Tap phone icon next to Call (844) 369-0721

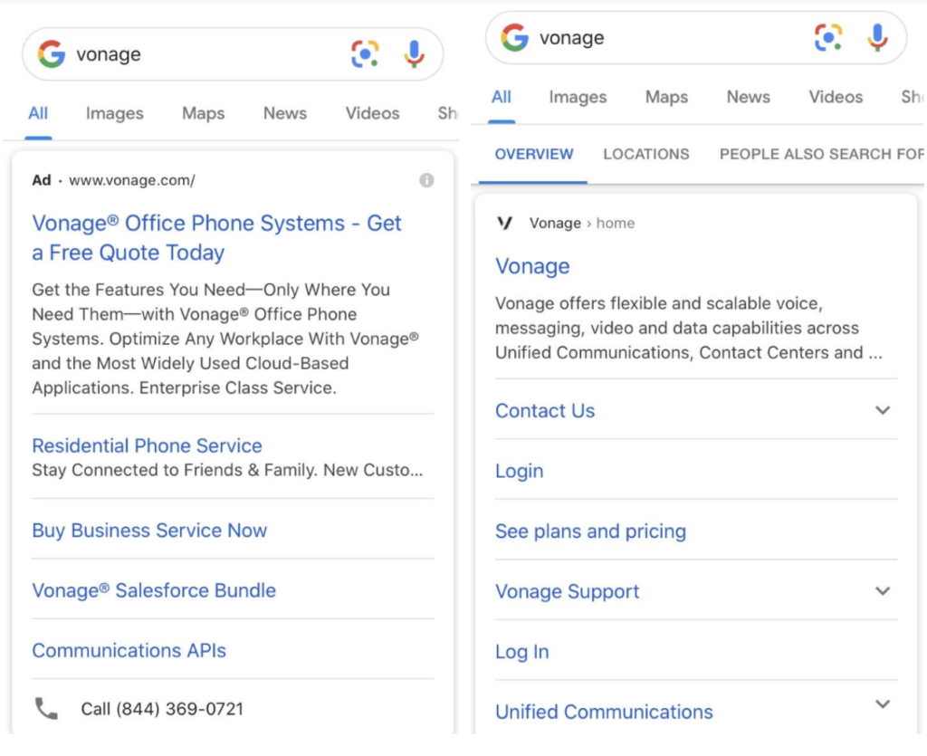click(x=47, y=708)
